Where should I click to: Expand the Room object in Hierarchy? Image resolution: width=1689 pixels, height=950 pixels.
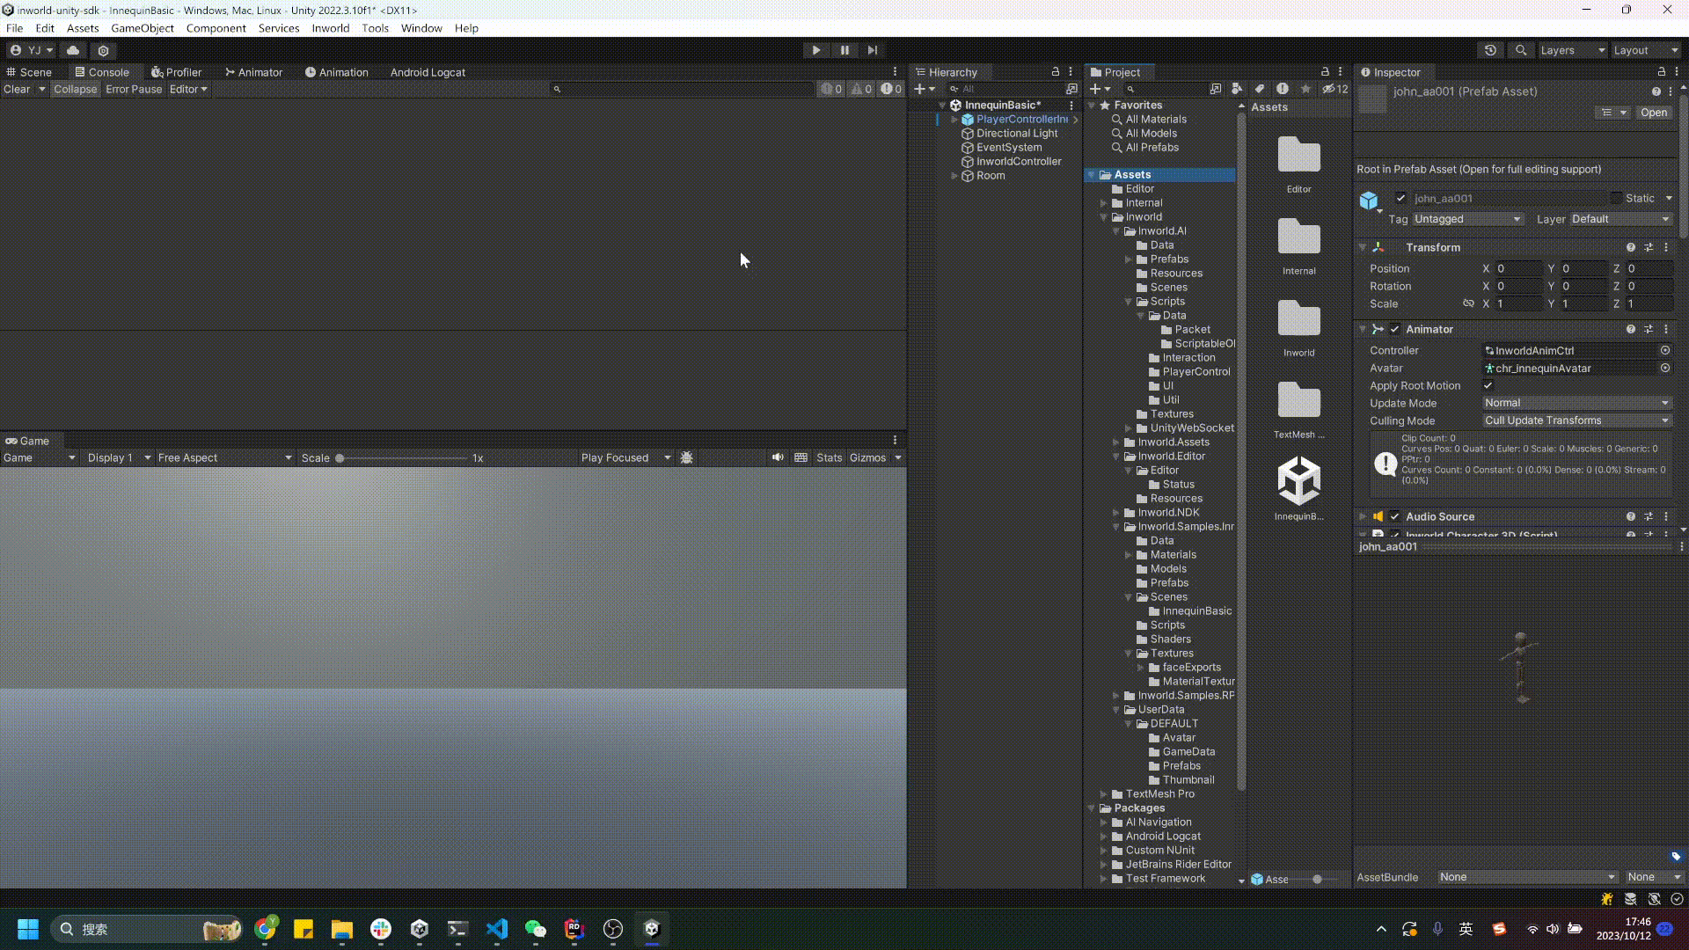point(954,175)
